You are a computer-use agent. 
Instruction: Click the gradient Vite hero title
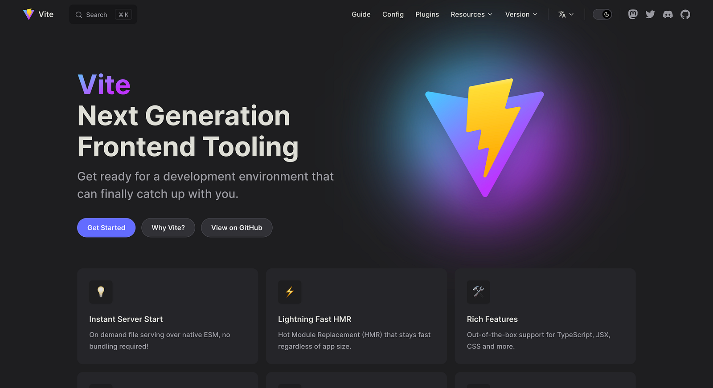pos(104,85)
